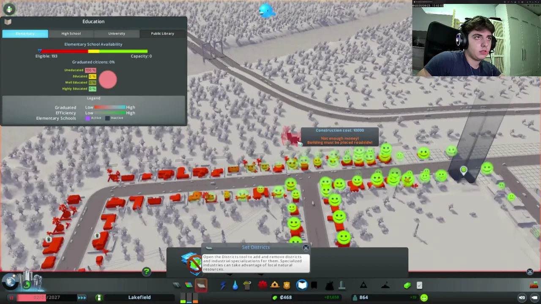The image size is (541, 304).
Task: Open the Public Transport menu
Action: coord(314,285)
